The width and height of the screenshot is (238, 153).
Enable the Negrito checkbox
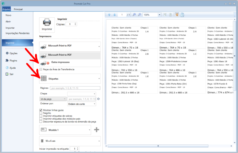41,113
